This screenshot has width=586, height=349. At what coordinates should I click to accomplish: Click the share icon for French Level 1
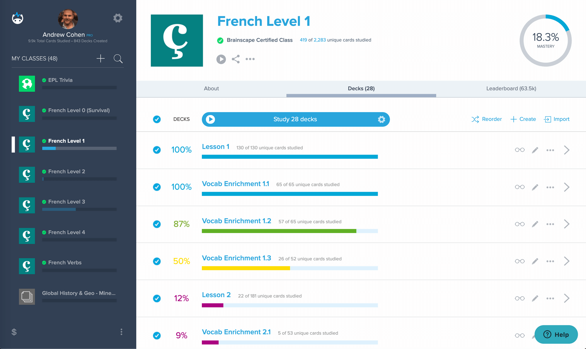[x=236, y=58]
